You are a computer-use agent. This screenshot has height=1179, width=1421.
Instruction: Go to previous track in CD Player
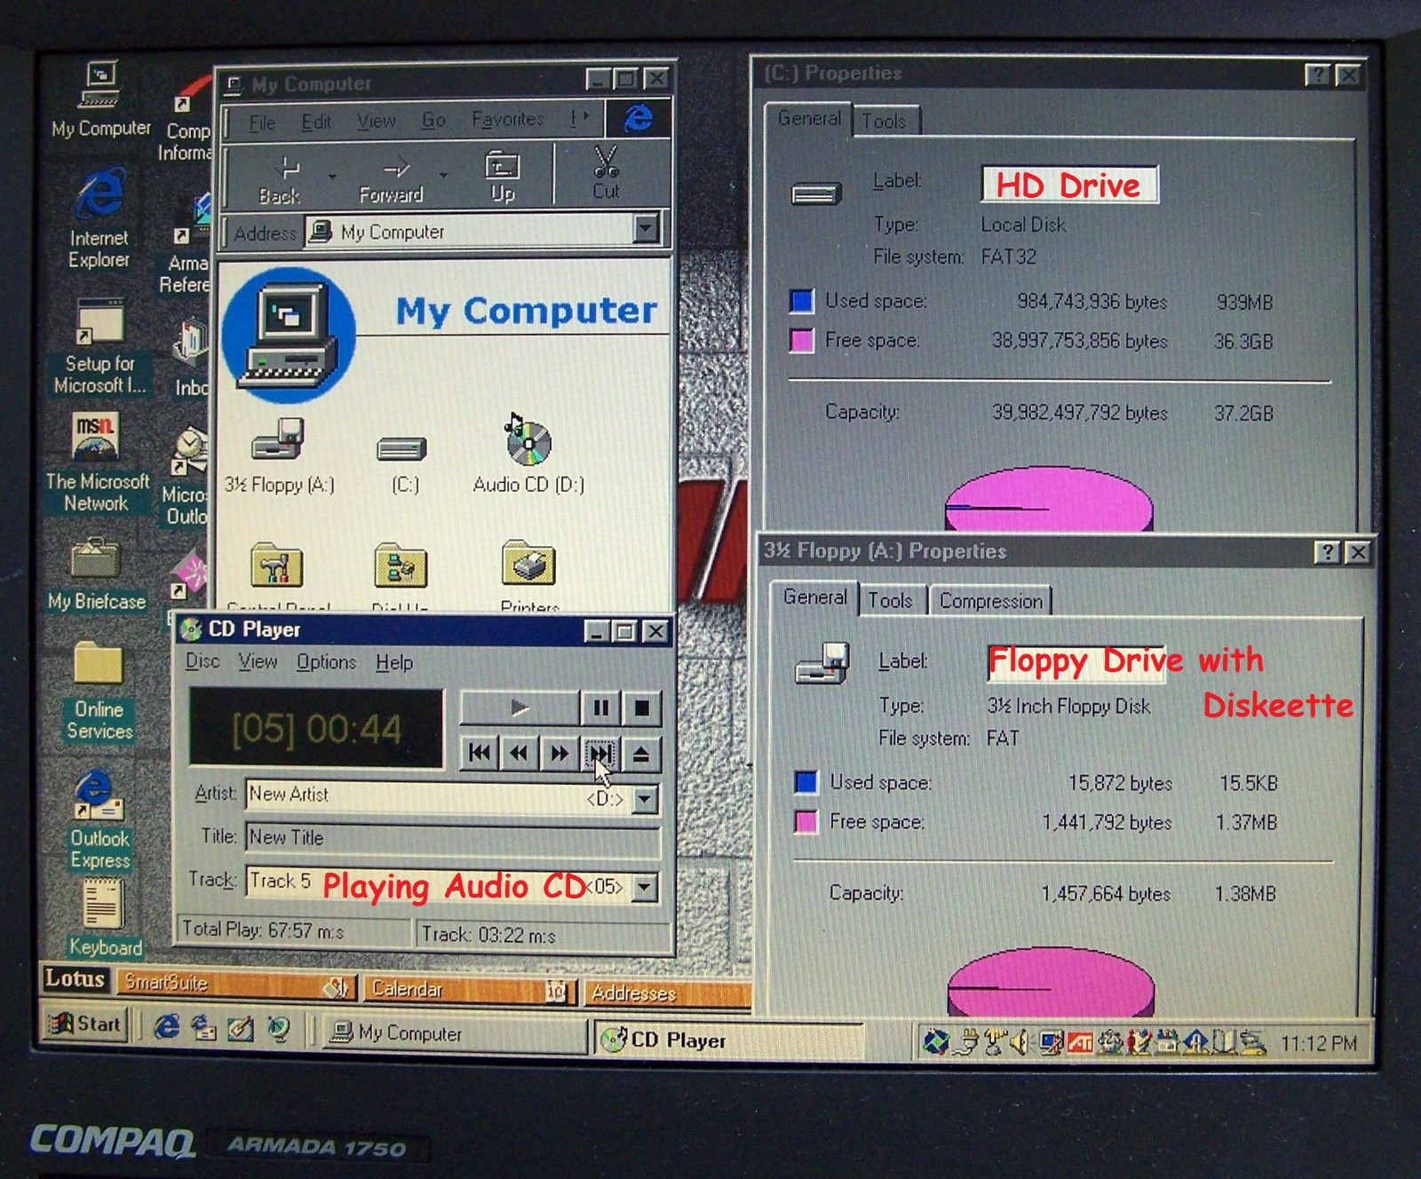pos(480,754)
